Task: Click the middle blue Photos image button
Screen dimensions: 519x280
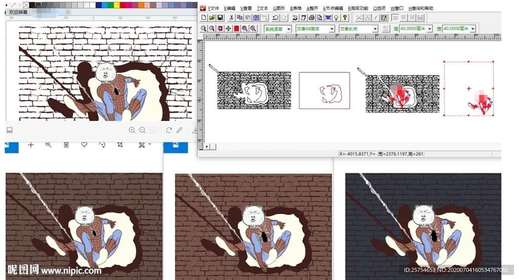Action: click(x=175, y=147)
